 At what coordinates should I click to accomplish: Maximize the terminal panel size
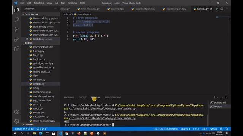click(x=222, y=97)
